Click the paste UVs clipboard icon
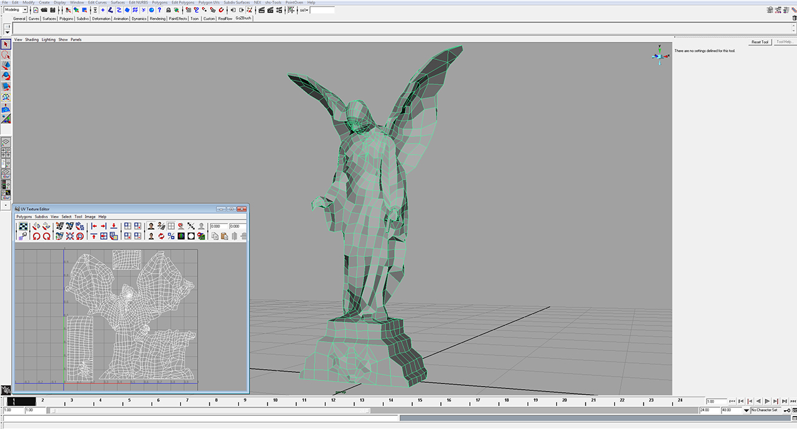The width and height of the screenshot is (797, 429). [224, 236]
